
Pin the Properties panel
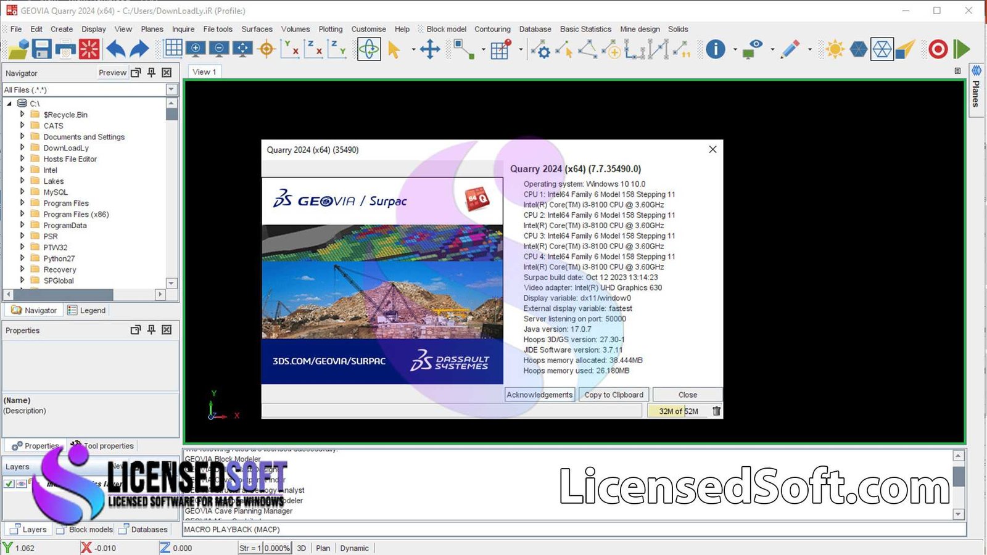click(x=151, y=330)
